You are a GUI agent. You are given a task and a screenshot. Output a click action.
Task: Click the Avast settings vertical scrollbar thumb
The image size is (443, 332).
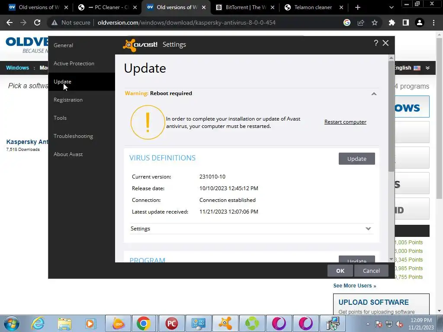[x=391, y=116]
